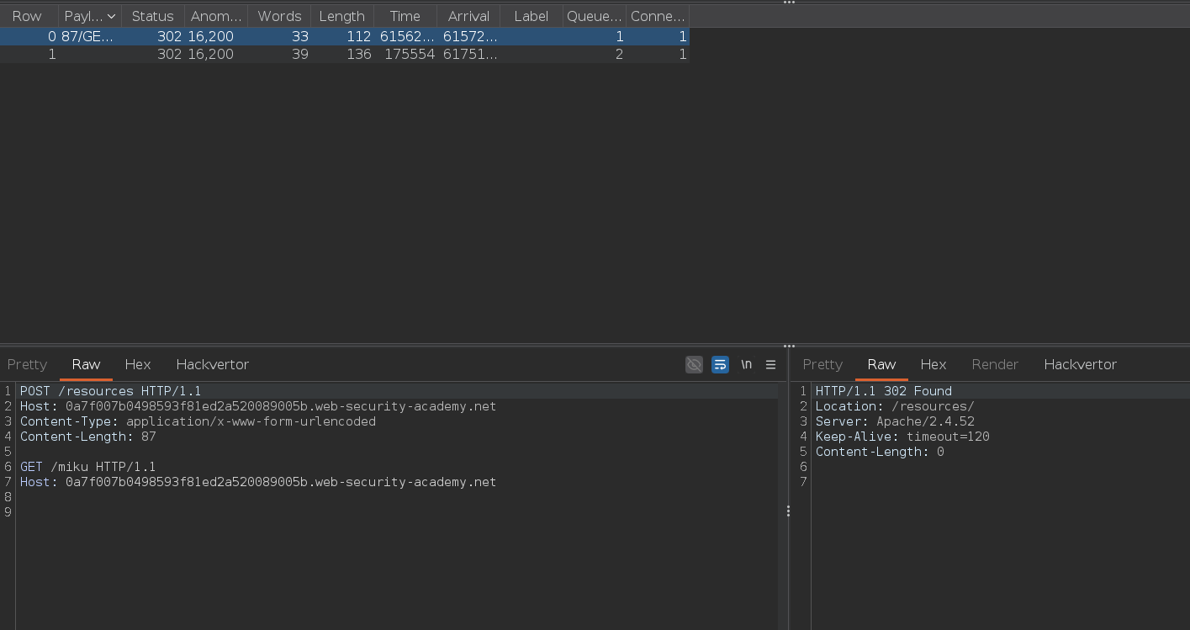The width and height of the screenshot is (1190, 630).
Task: Open the Hackvertor tab in response viewer
Action: [x=1080, y=364]
